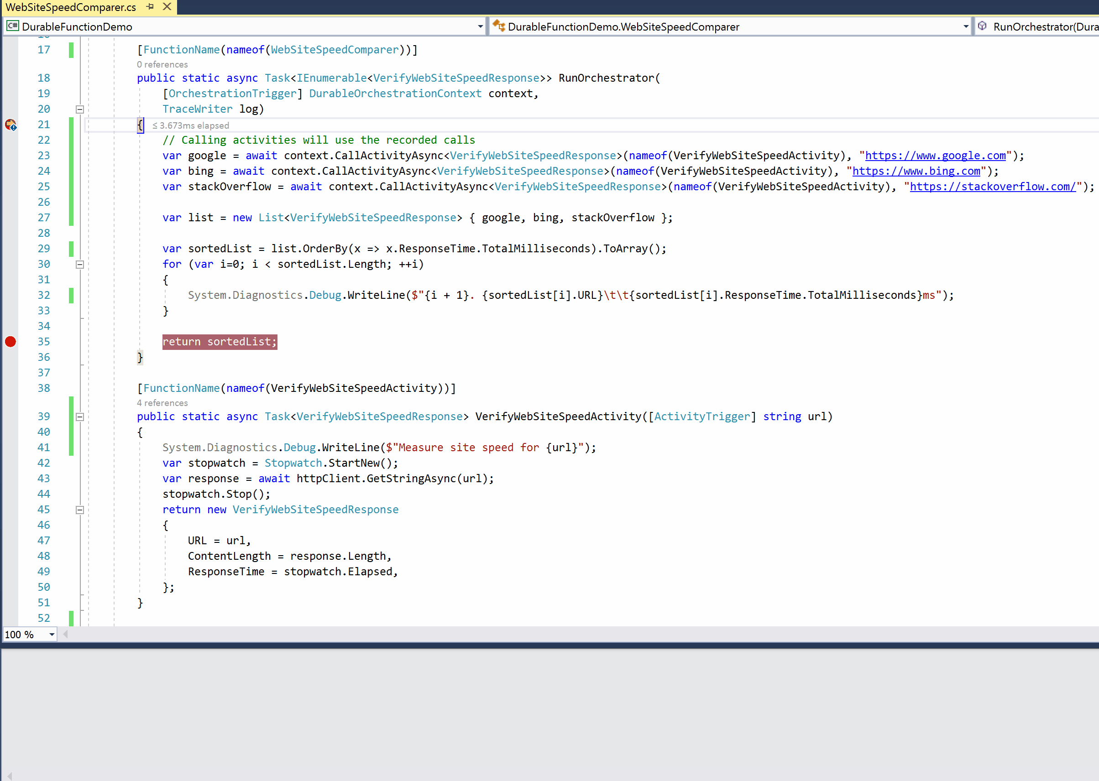This screenshot has height=781, width=1099.
Task: Open the WebSiteSpeedComparer type dropdown
Action: click(965, 26)
